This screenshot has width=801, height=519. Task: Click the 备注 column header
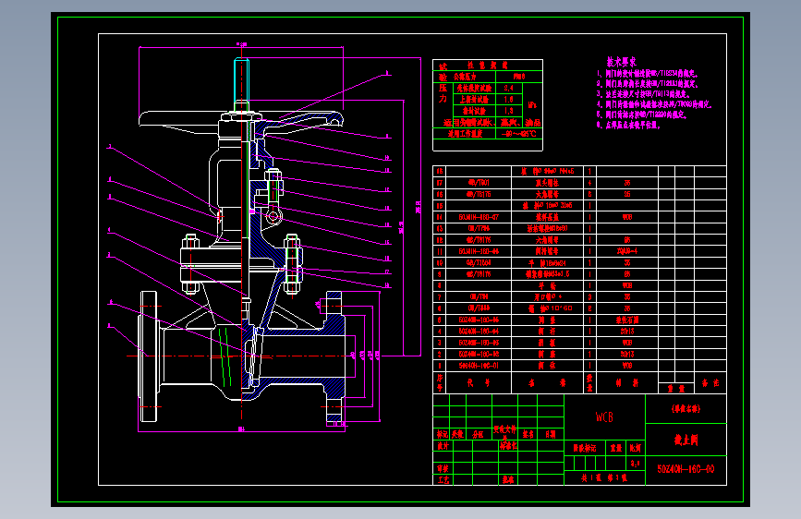(710, 382)
